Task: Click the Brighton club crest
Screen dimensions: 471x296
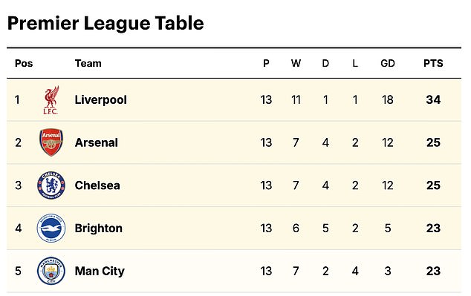Action: tap(51, 228)
